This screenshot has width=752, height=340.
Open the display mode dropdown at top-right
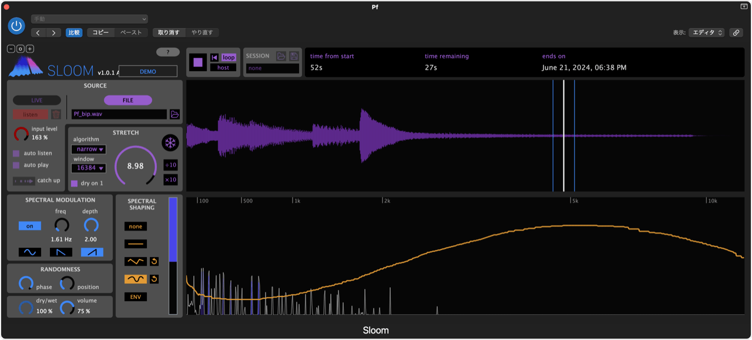click(x=707, y=33)
